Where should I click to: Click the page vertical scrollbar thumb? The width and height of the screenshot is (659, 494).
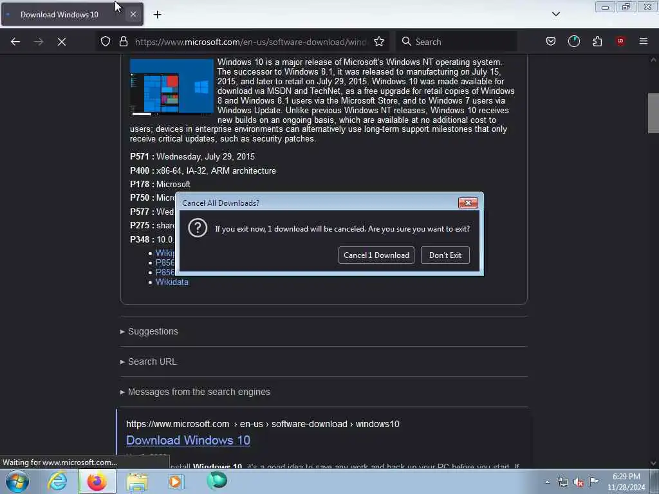pyautogui.click(x=653, y=113)
